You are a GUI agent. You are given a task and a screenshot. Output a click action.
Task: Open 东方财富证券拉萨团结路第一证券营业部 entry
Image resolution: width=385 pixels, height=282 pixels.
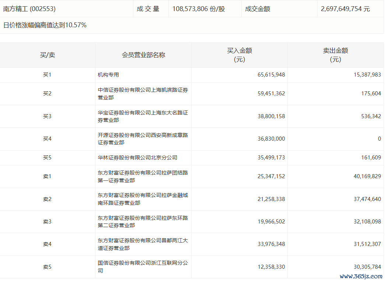tap(143, 176)
